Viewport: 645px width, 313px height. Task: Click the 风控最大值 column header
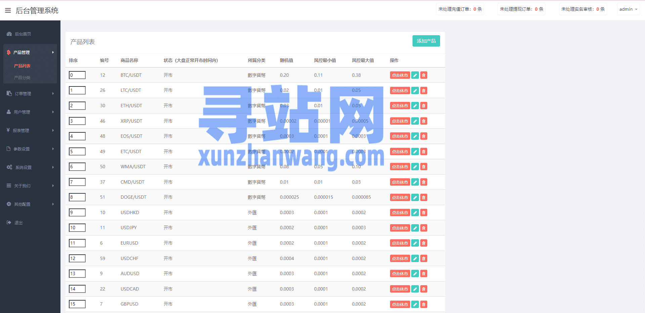(x=363, y=60)
